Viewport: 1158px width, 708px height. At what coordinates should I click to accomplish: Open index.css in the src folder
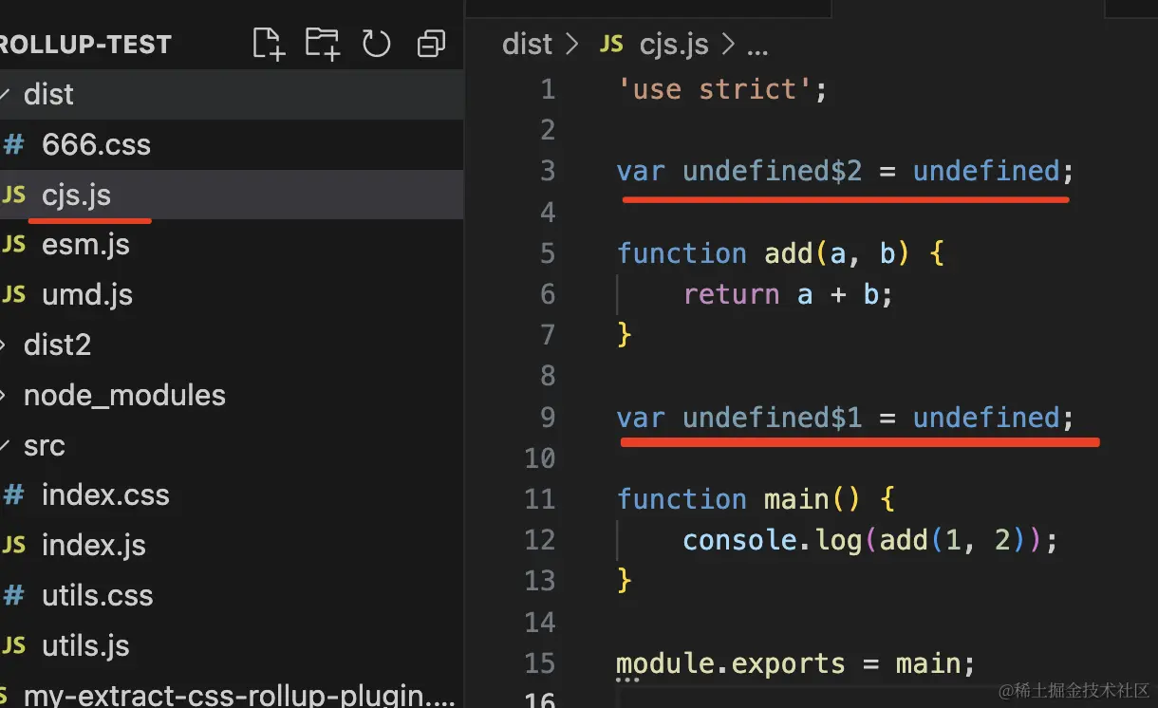click(x=232, y=495)
